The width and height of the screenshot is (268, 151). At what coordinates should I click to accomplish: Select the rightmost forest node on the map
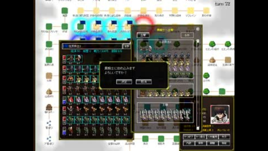point(228,44)
